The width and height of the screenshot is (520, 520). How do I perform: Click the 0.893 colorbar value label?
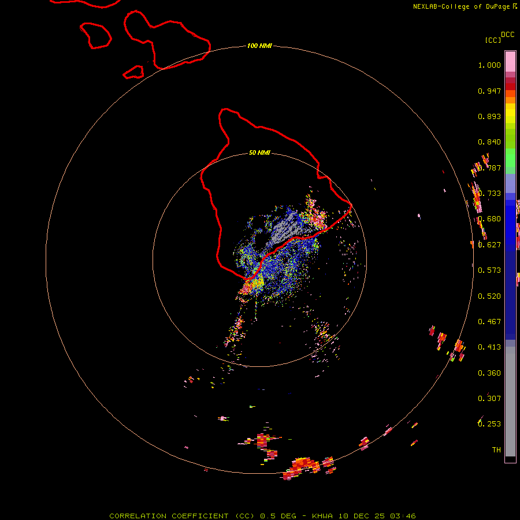489,116
